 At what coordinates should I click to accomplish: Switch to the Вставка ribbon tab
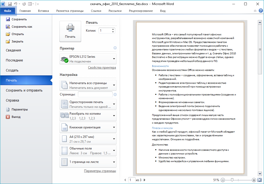pos(43,11)
